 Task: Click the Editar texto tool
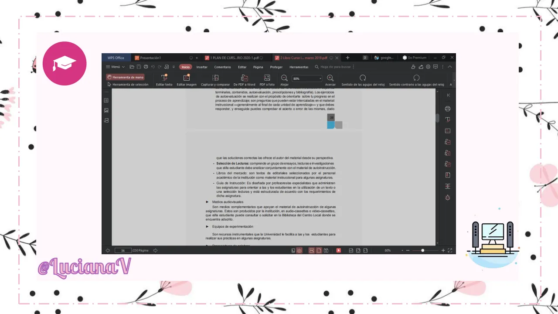(x=164, y=80)
